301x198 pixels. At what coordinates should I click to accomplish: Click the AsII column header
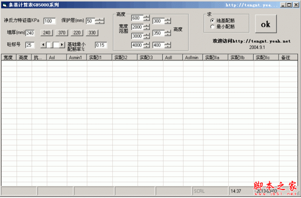tap(173, 57)
